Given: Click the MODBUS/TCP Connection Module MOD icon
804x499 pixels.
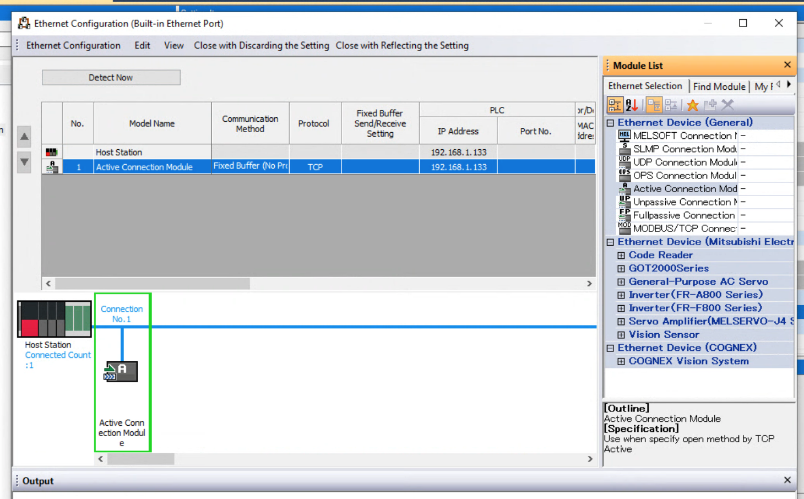Looking at the screenshot, I should 624,228.
